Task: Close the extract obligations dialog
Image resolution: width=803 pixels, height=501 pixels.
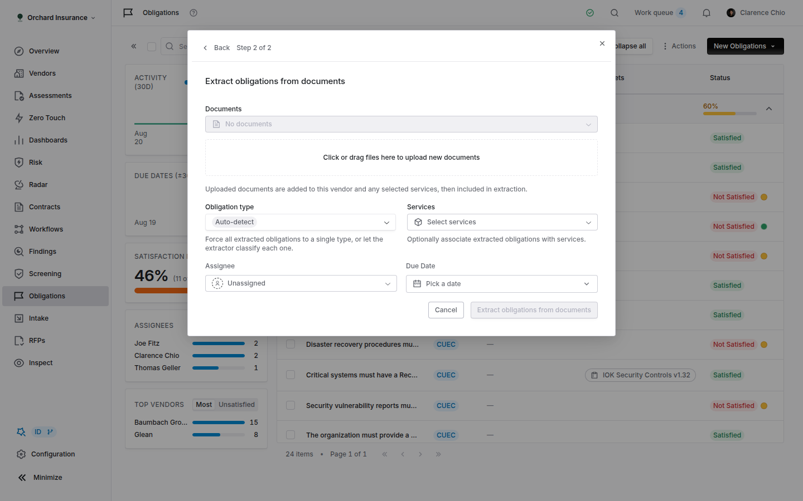Action: click(x=602, y=43)
